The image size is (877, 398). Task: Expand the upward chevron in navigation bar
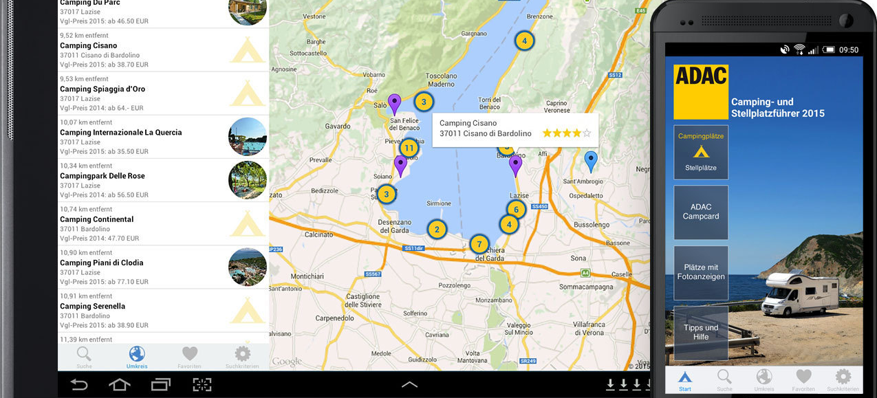[x=409, y=384]
